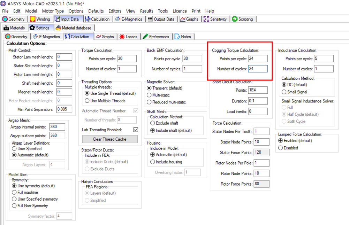Viewport: 349px width, 225px height.
Task: Click the E-Magnetics icon in the Settings sub-tabs
Action: (35, 37)
